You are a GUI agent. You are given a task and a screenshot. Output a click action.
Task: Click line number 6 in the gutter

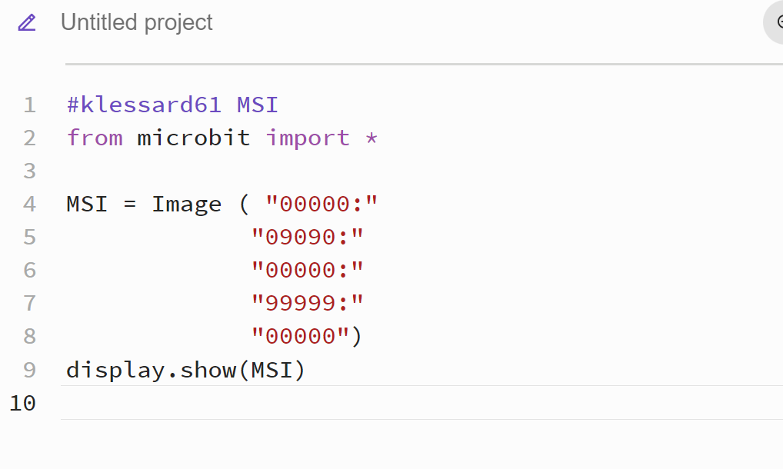point(29,270)
